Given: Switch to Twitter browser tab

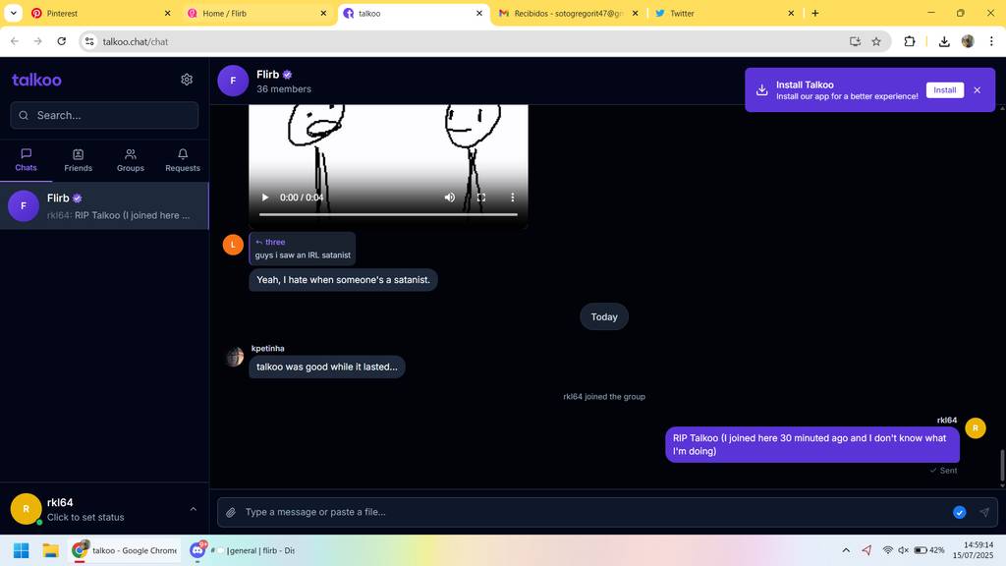Looking at the screenshot, I should 725,13.
